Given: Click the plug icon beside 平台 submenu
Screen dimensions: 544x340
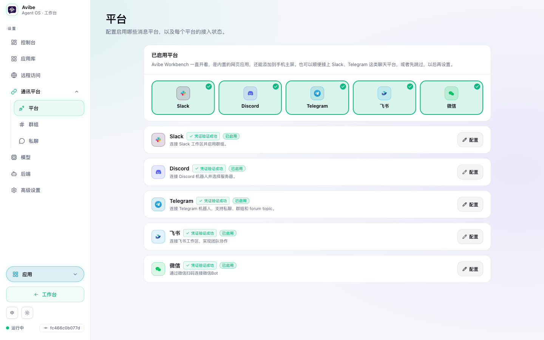Looking at the screenshot, I should coord(22,108).
